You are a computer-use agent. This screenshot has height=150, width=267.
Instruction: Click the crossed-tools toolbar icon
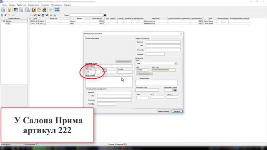pyautogui.click(x=39, y=10)
